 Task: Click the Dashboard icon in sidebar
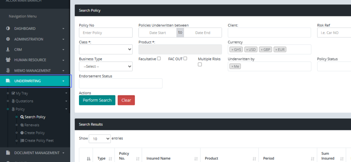pyautogui.click(x=8, y=29)
